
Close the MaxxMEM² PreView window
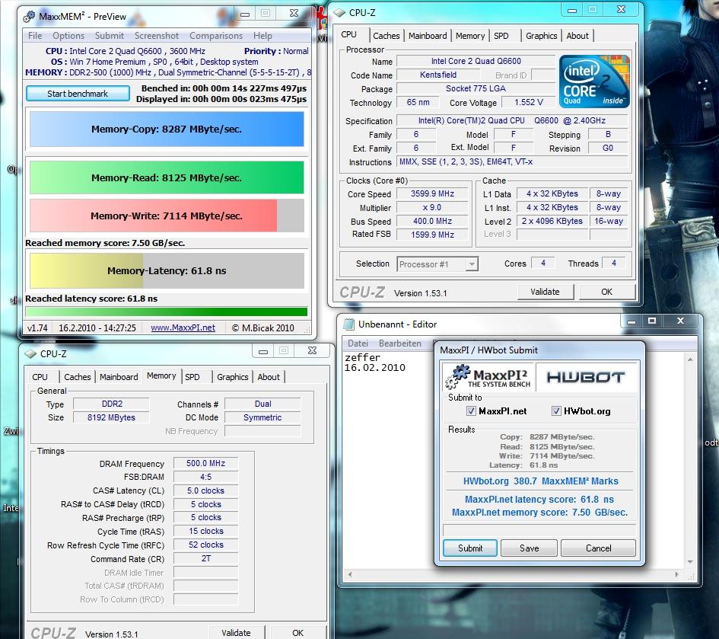(x=294, y=14)
